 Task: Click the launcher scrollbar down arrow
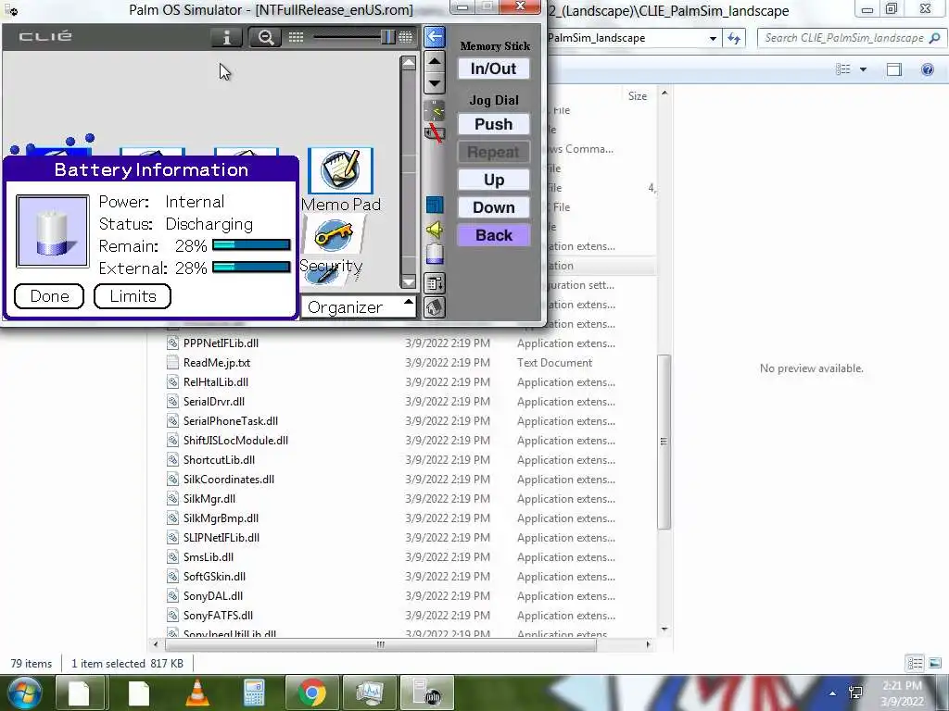pos(409,281)
